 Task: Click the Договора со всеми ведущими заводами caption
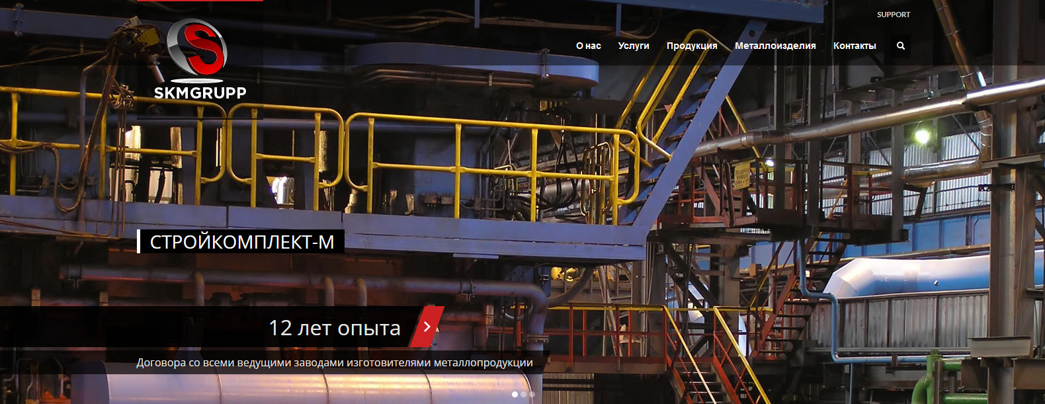tap(334, 362)
